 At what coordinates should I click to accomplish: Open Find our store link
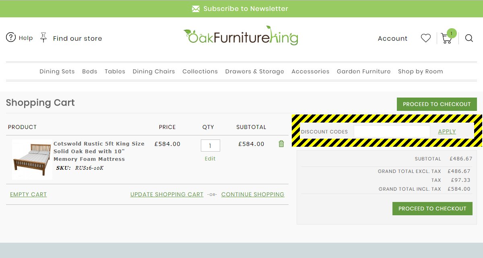(77, 38)
